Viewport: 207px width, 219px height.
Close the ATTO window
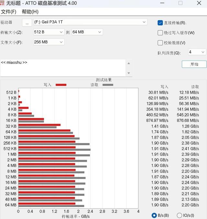tap(199, 3)
